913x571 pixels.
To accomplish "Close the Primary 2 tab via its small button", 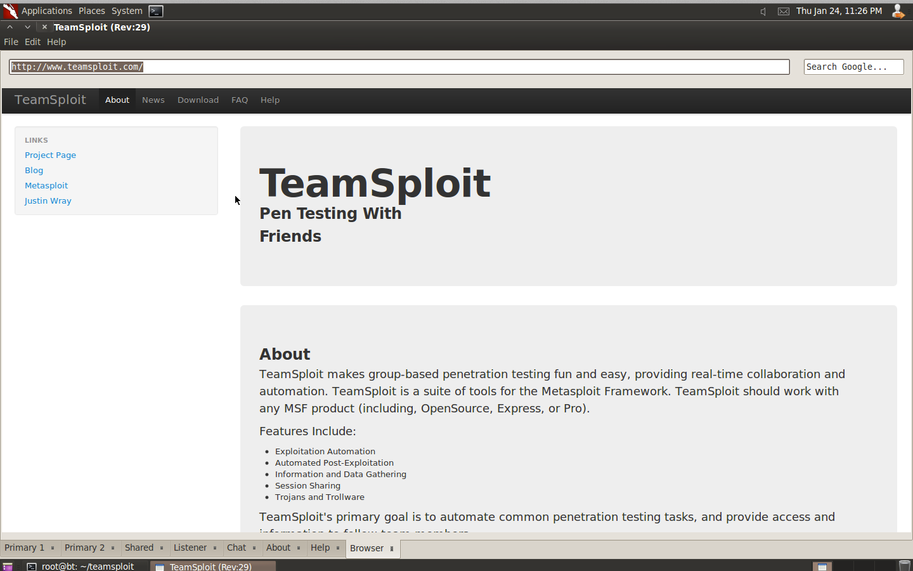I will (113, 548).
